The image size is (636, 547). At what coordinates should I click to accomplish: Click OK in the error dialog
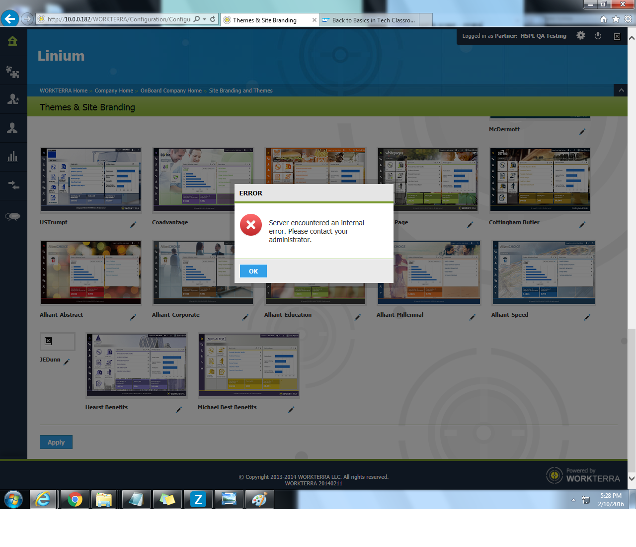pyautogui.click(x=253, y=271)
